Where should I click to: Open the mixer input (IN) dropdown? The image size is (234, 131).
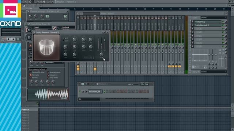(x=214, y=18)
